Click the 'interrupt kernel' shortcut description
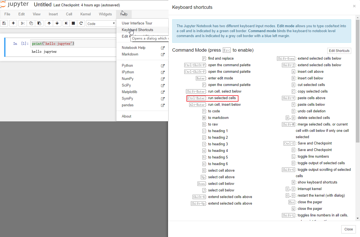The height and width of the screenshot is (237, 360). (x=309, y=189)
